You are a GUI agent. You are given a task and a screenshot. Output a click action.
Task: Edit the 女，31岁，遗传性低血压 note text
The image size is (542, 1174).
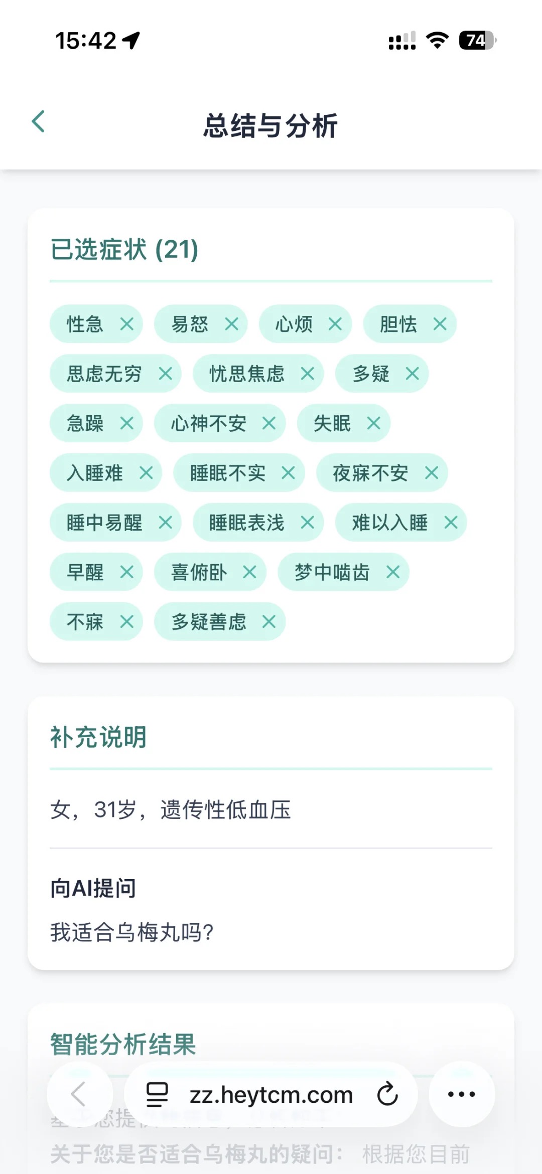(171, 810)
